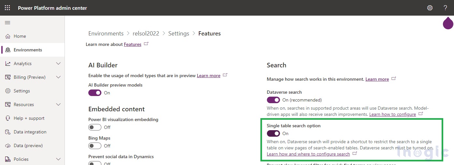Click the Resources icon in sidebar
This screenshot has width=454, height=165.
click(8, 104)
